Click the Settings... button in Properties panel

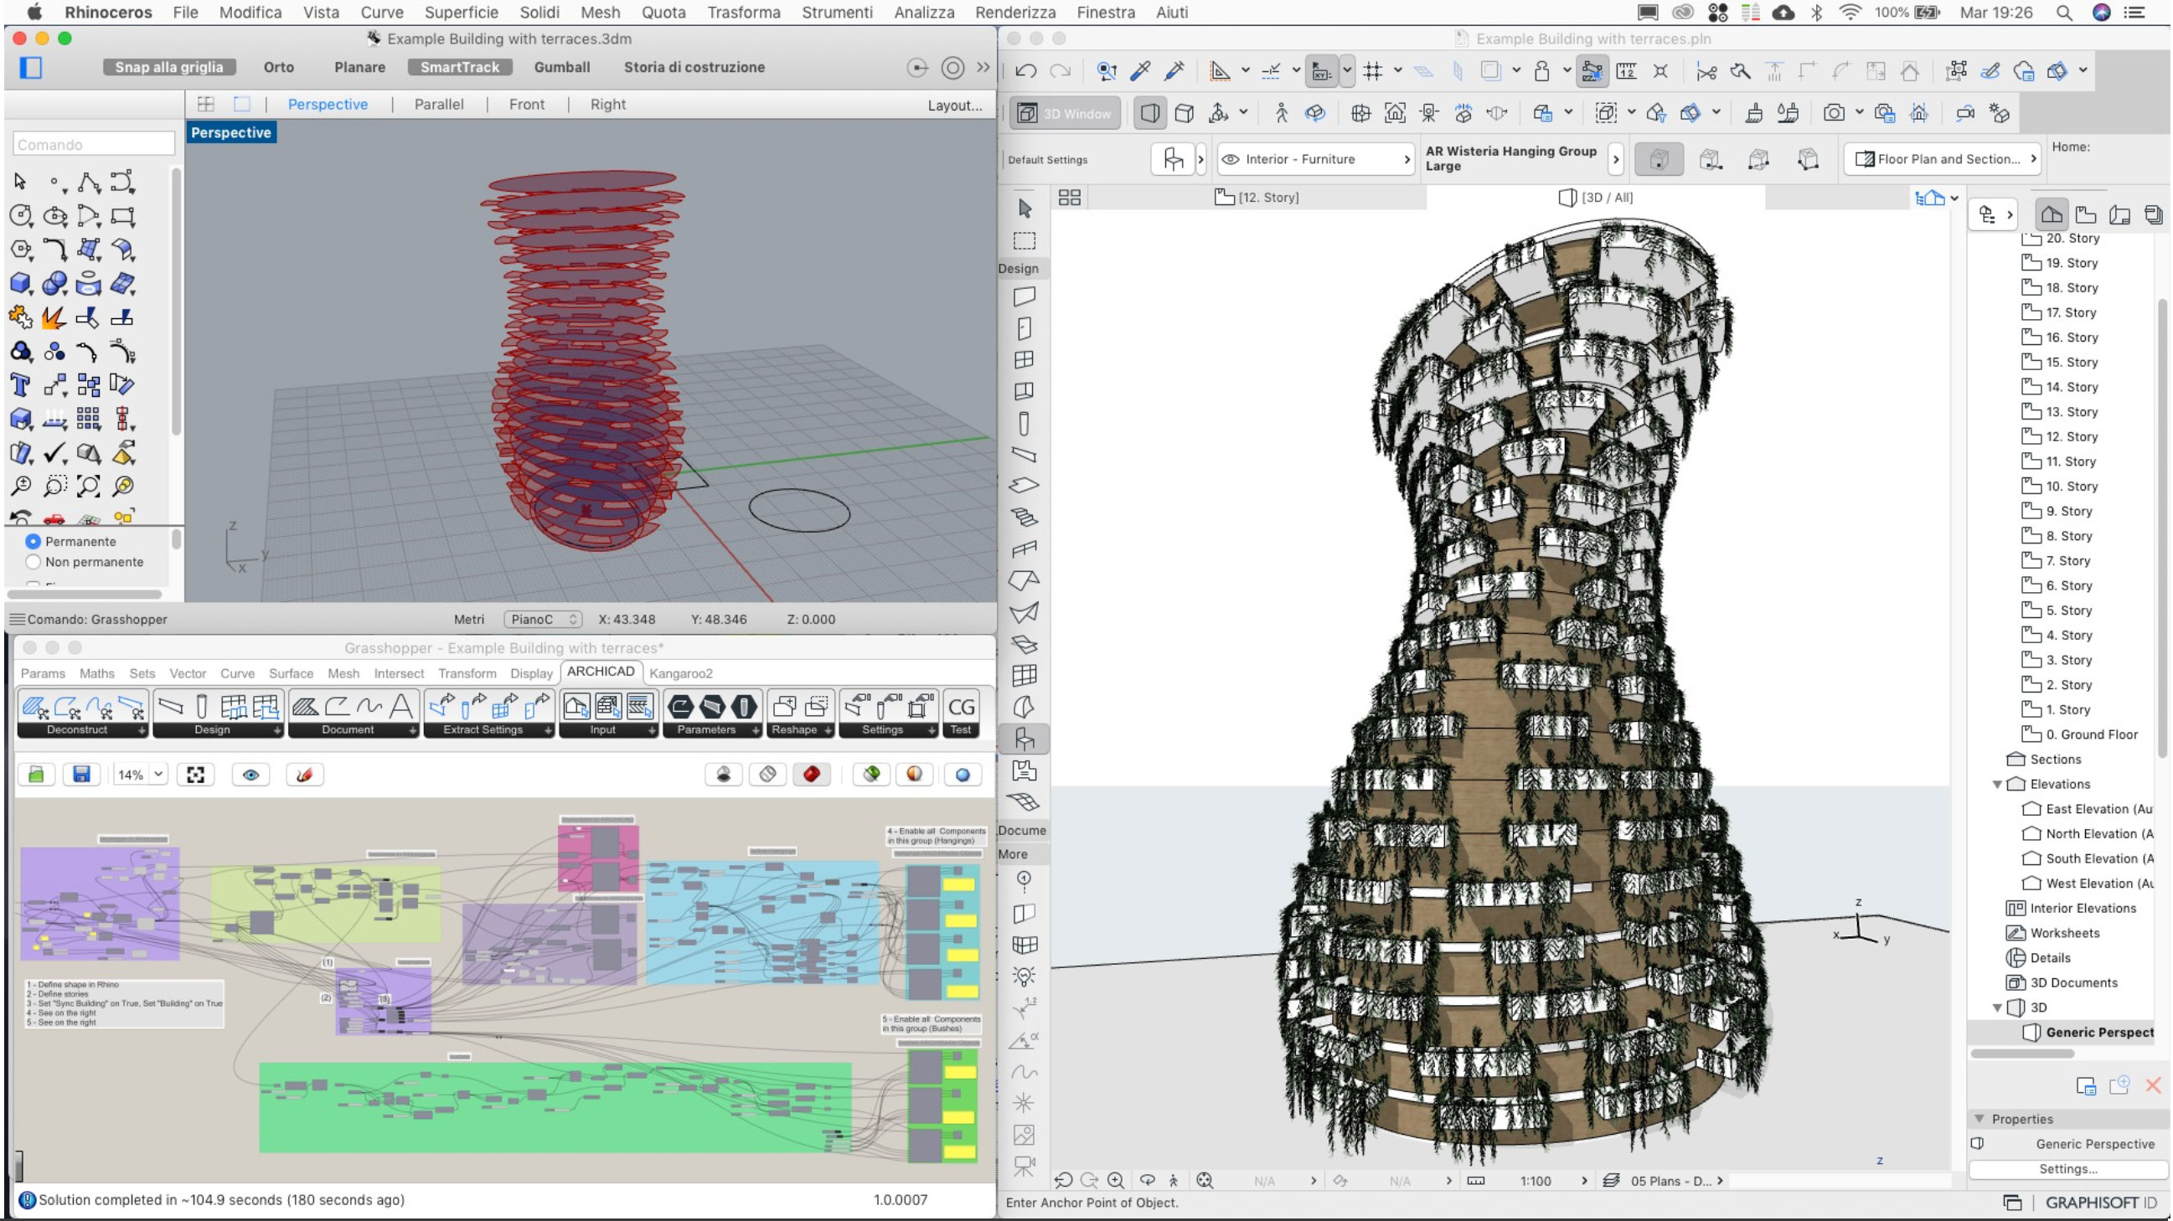click(x=2067, y=1169)
